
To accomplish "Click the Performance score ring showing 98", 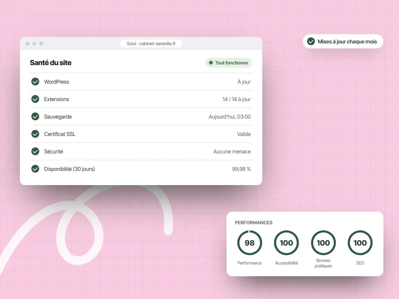I will 250,243.
